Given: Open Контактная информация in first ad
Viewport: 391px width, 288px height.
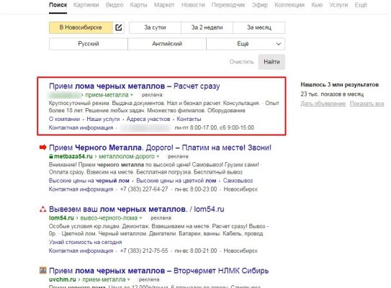Looking at the screenshot, I should pyautogui.click(x=81, y=127).
